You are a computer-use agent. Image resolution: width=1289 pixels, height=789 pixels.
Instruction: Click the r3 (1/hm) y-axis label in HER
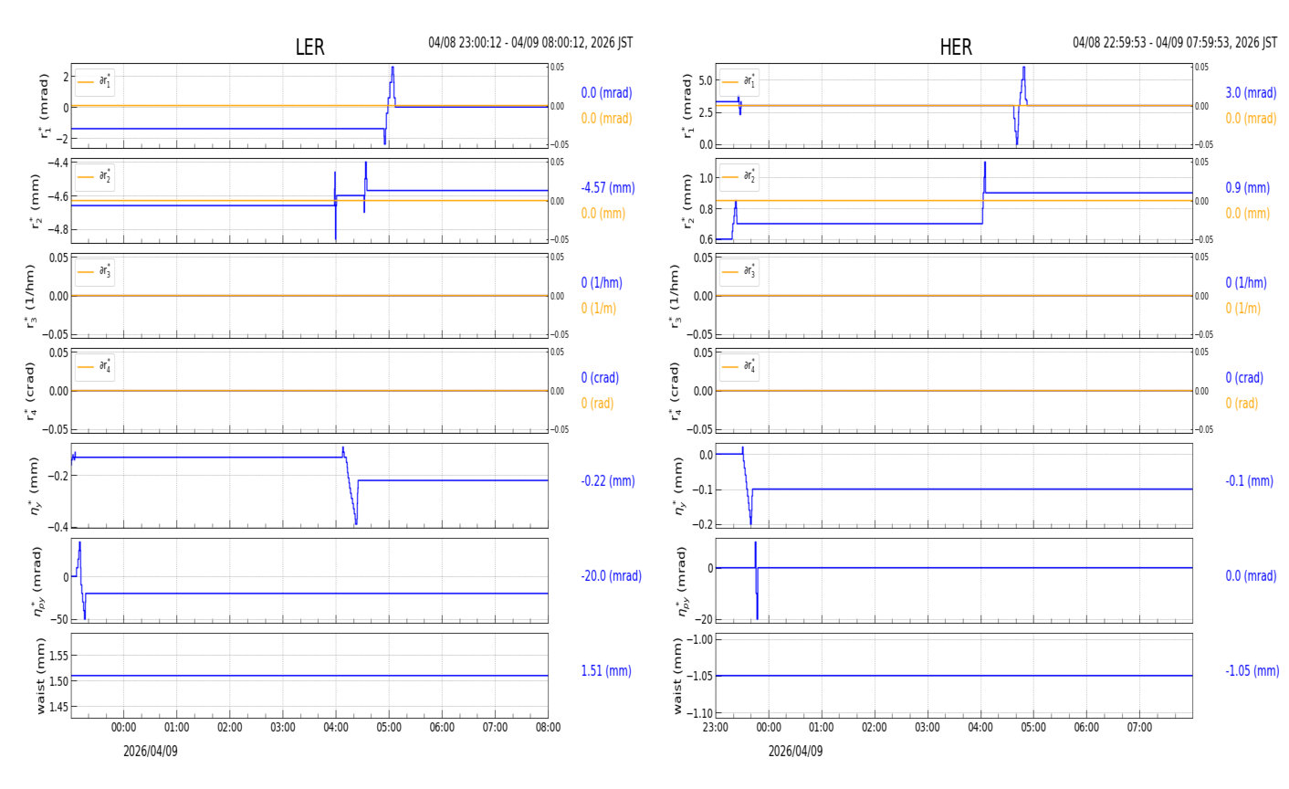[x=675, y=296]
